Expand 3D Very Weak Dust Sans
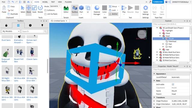This screenshot has height=108, width=192. (x=157, y=52)
